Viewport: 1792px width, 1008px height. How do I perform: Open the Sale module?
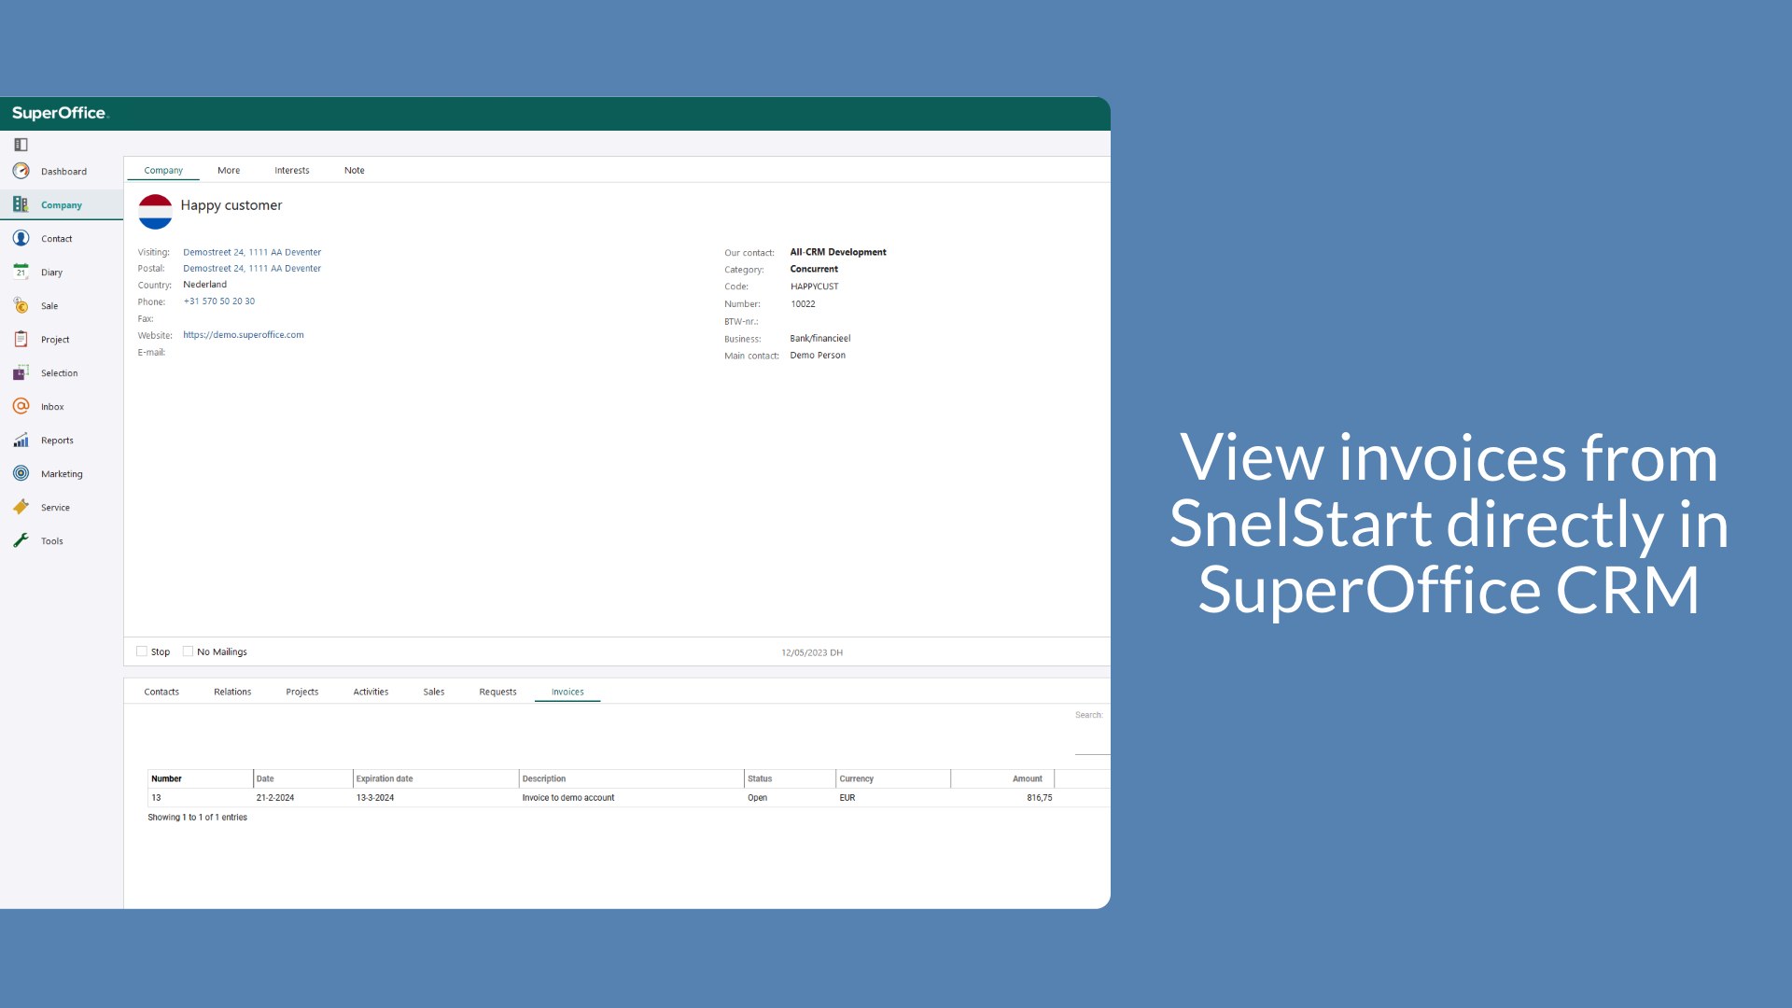(x=49, y=305)
